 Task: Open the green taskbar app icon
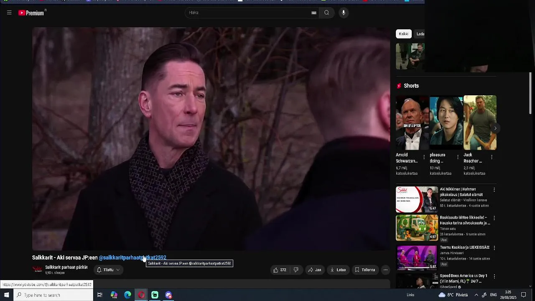pyautogui.click(x=155, y=295)
